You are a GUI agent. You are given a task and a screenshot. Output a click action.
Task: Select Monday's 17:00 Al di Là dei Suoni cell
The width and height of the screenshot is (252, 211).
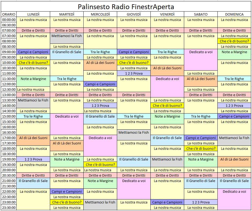click(x=33, y=140)
